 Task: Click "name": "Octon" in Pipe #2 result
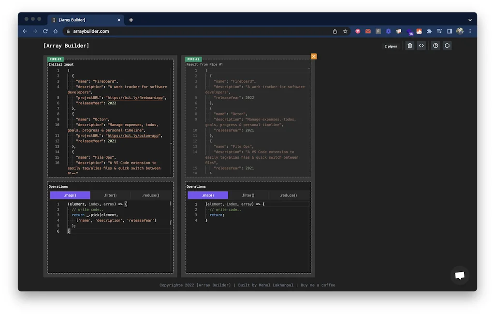click(x=231, y=114)
